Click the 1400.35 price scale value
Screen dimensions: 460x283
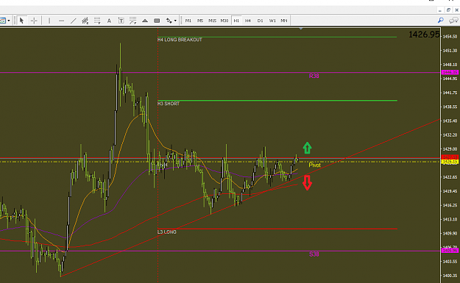pos(450,276)
